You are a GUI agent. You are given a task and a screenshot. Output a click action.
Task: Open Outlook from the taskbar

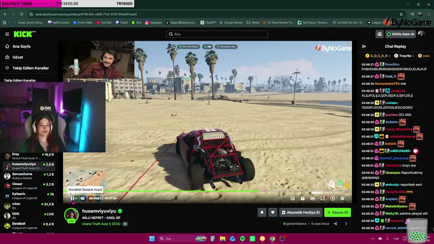232,239
